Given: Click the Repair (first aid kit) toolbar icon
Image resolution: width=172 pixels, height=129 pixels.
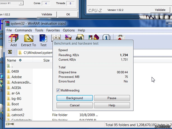Looking at the screenshot, I should [x=120, y=37].
